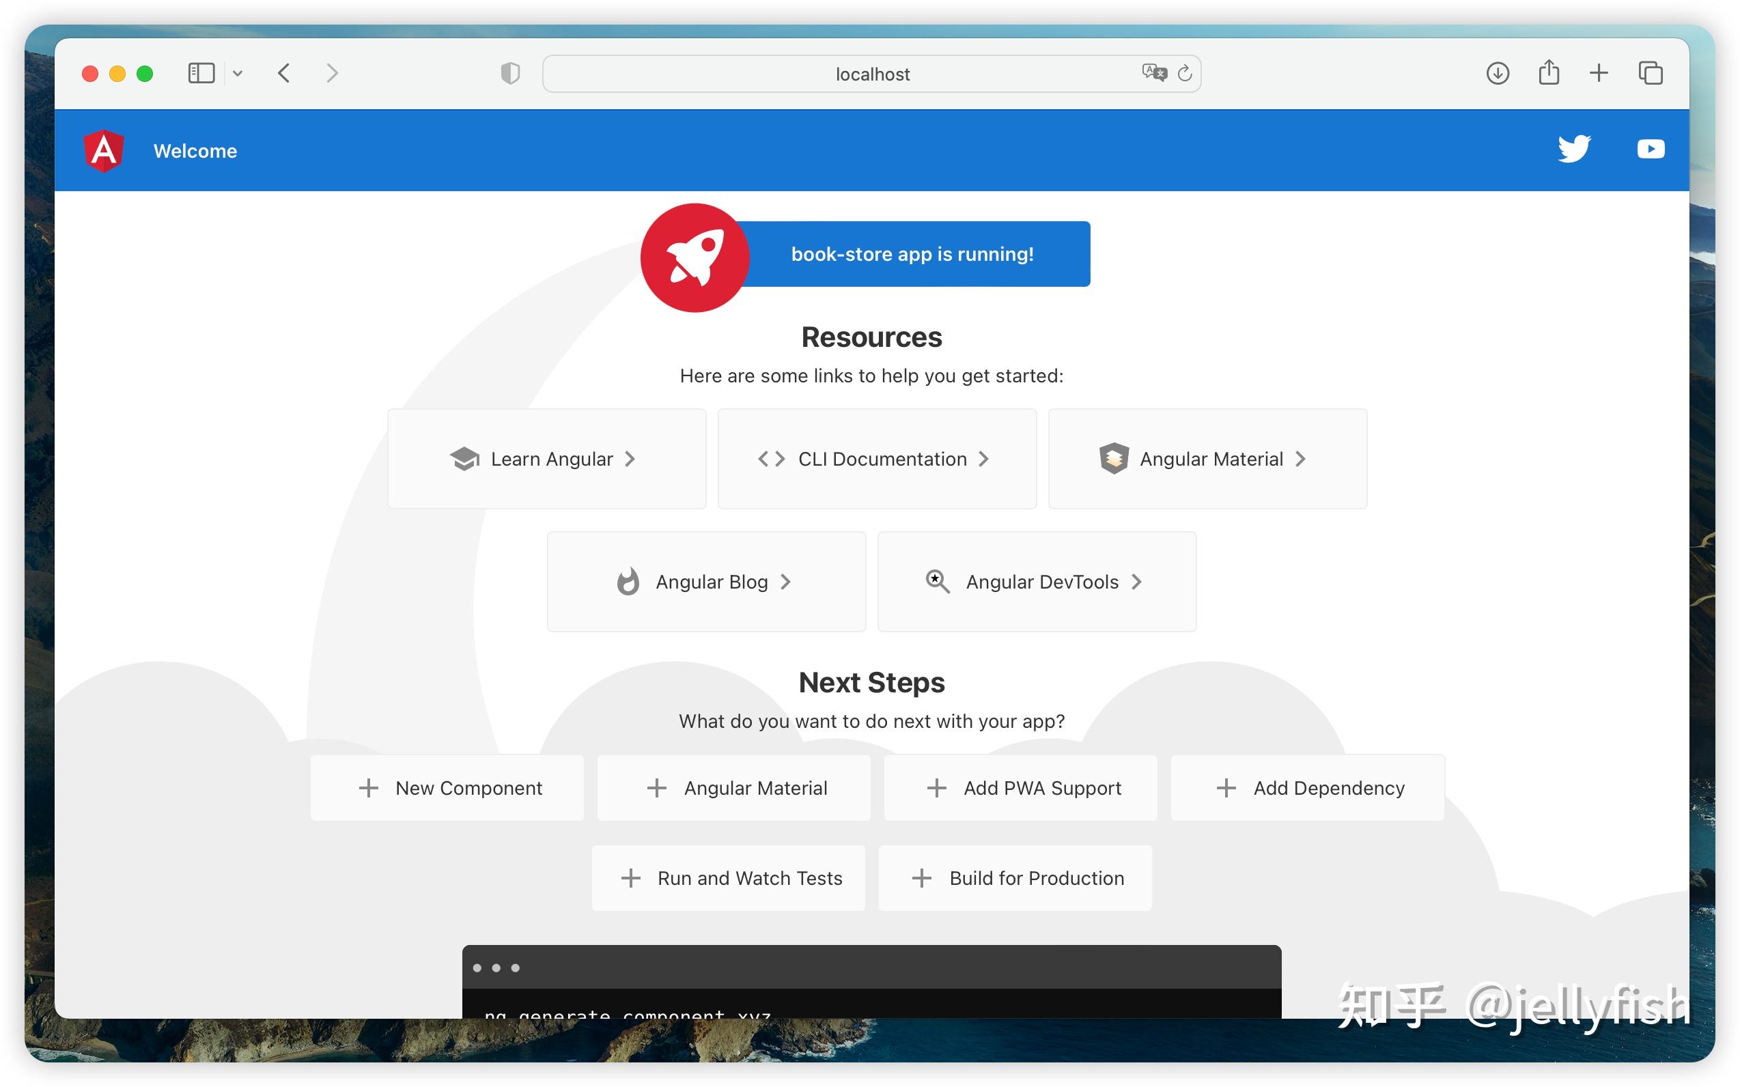Viewport: 1740px width, 1087px height.
Task: Click the magnifier icon beside Angular DevTools
Action: coord(936,582)
